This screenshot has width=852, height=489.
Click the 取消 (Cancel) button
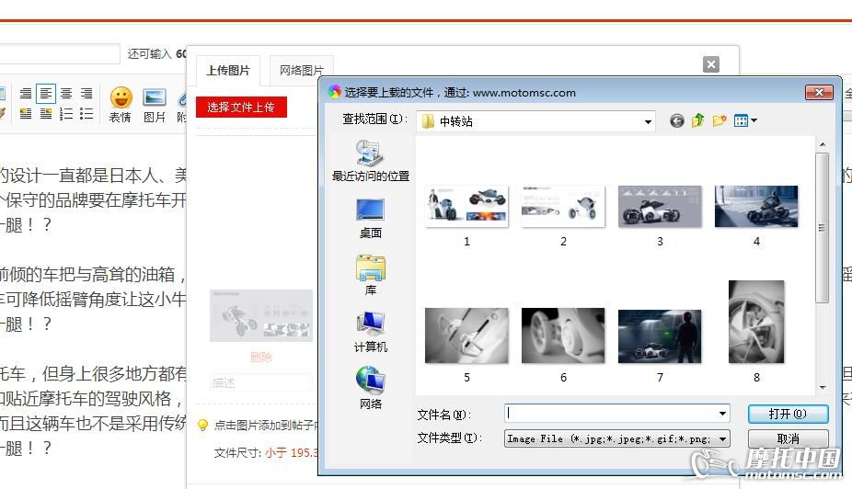coord(788,439)
